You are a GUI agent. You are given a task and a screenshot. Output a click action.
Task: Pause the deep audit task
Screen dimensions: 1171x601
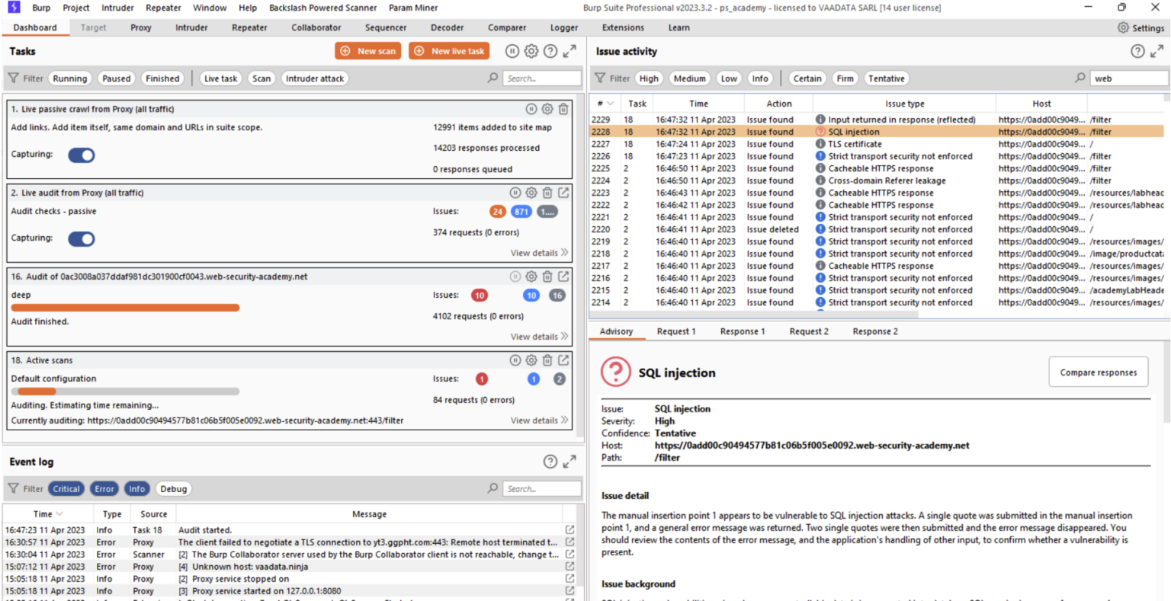[x=514, y=277]
